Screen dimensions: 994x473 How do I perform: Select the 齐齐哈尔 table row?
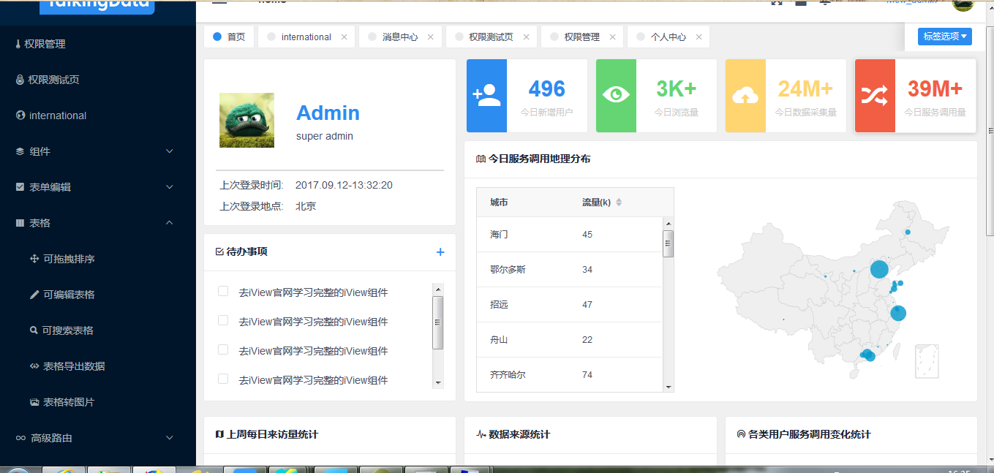(x=569, y=375)
